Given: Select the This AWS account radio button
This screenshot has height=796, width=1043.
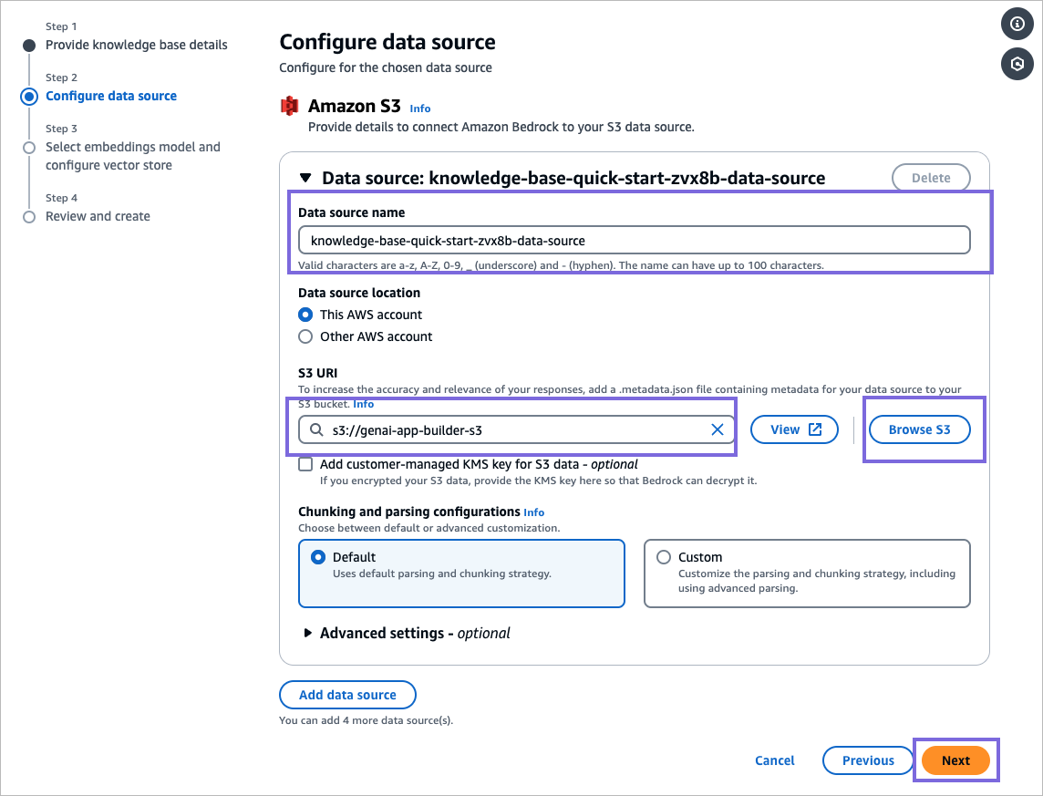Looking at the screenshot, I should 306,315.
